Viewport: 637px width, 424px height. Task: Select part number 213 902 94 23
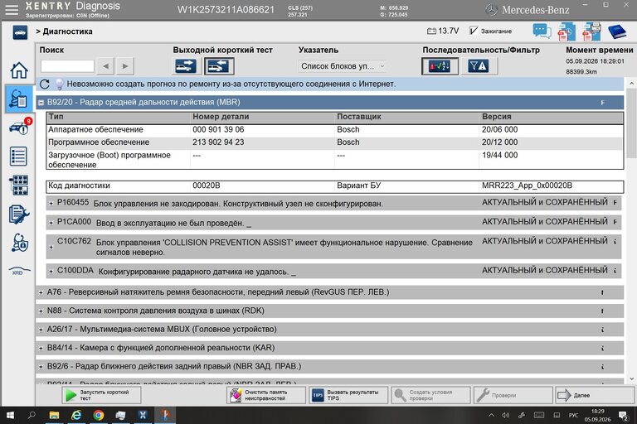[x=218, y=142]
